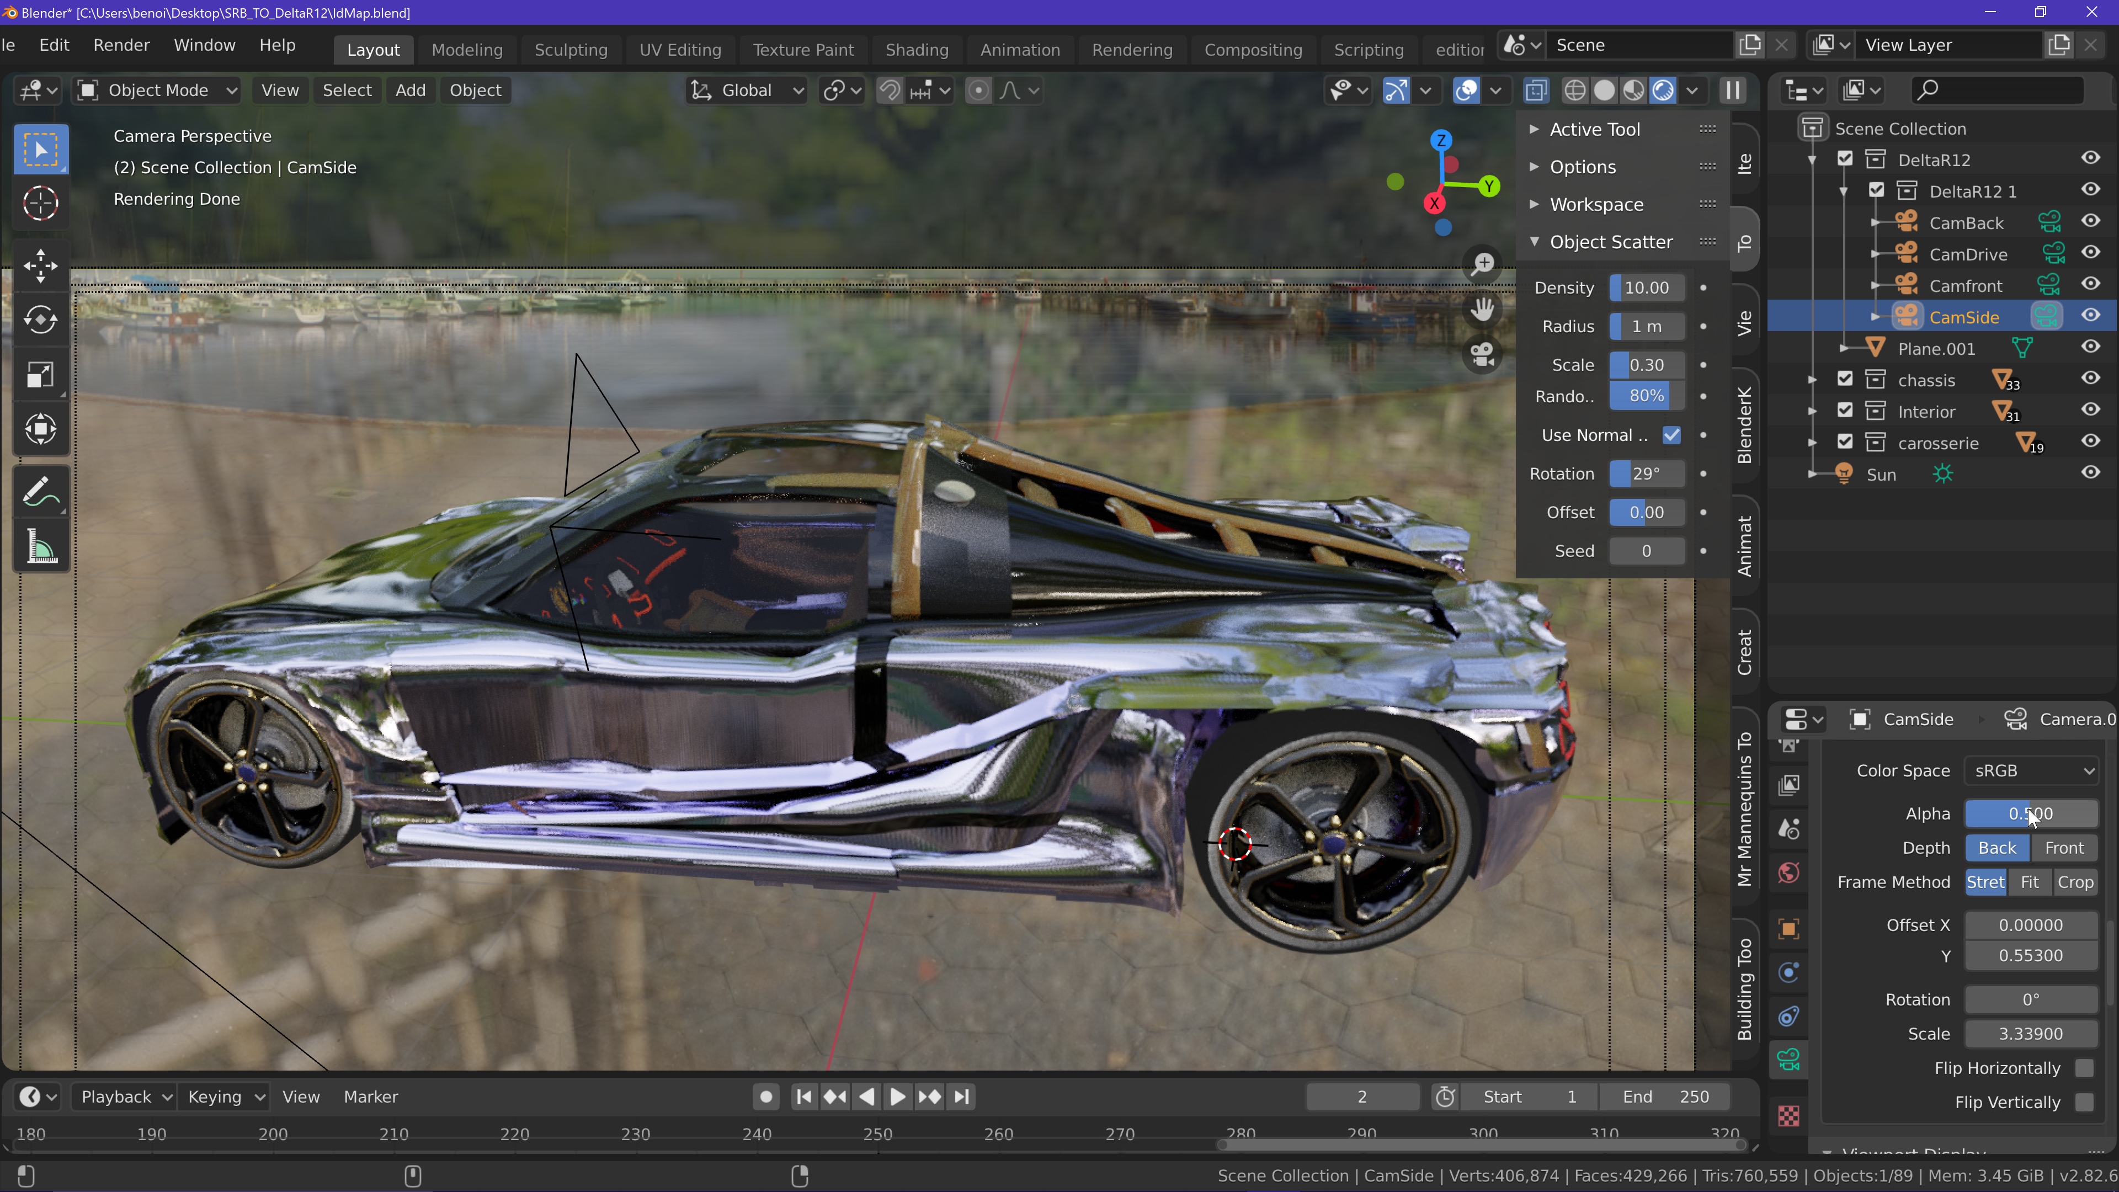This screenshot has width=2119, height=1192.
Task: Enable Flip Horizontally checkbox
Action: pos(2084,1068)
